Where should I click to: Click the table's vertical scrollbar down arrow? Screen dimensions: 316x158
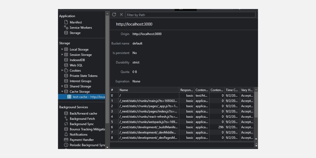coord(256,139)
